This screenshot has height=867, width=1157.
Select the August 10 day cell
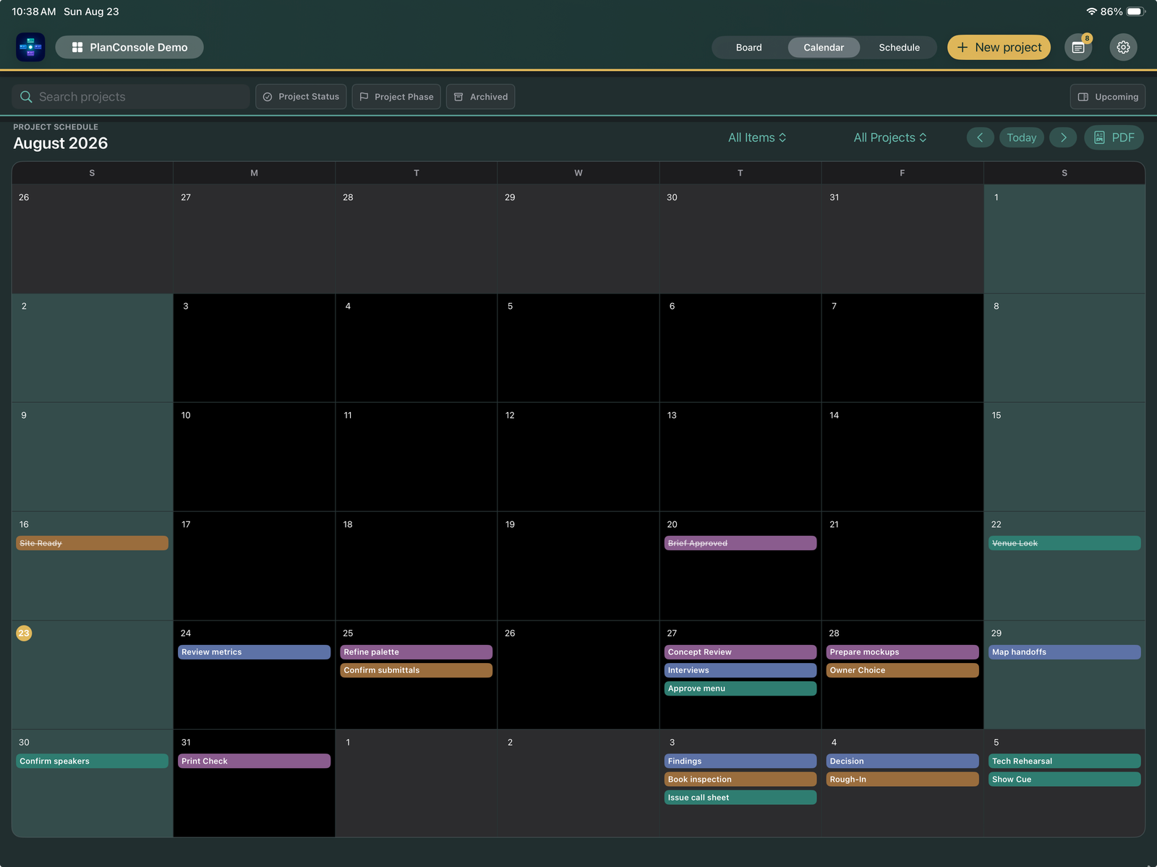[254, 456]
